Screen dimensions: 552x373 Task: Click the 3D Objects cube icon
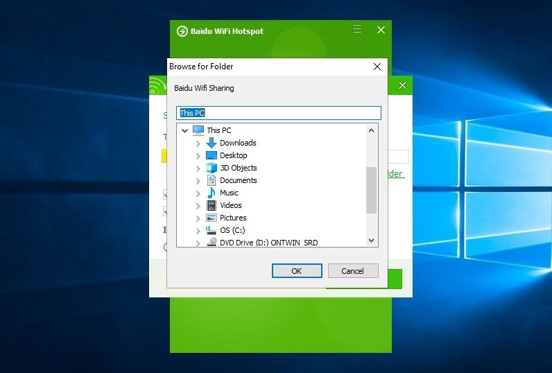tap(212, 168)
